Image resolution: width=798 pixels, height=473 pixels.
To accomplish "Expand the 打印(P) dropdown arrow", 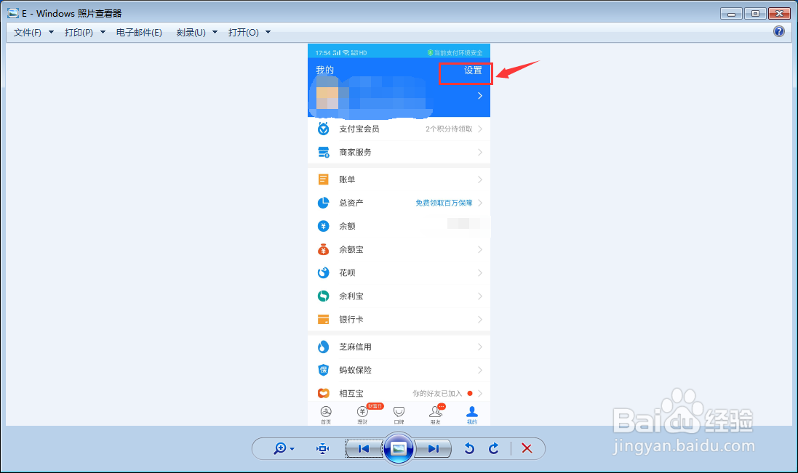I will point(103,32).
